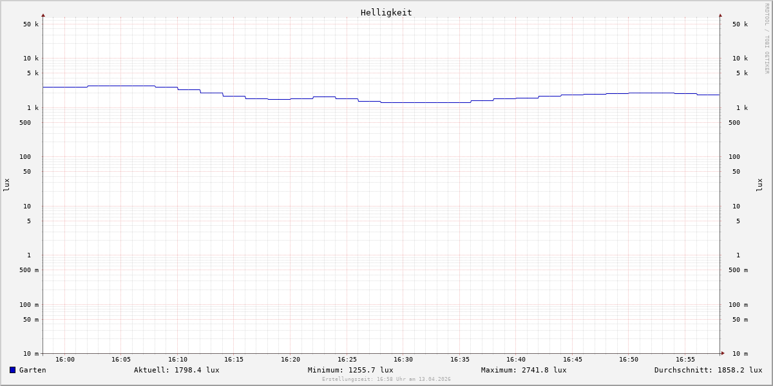Click the red arrow atop the left axis
This screenshot has width=773, height=386.
click(43, 15)
